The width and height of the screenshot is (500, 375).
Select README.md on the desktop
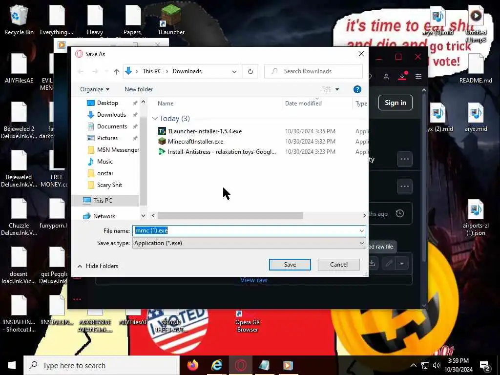(x=476, y=68)
